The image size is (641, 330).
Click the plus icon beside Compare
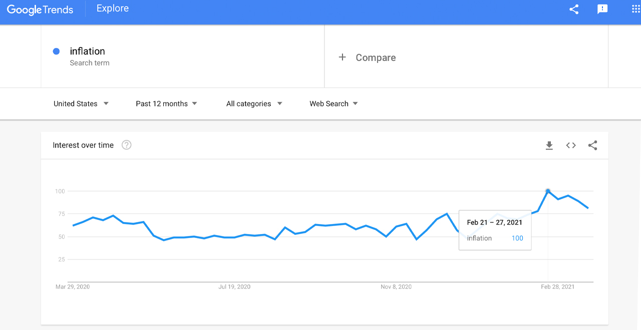tap(343, 57)
